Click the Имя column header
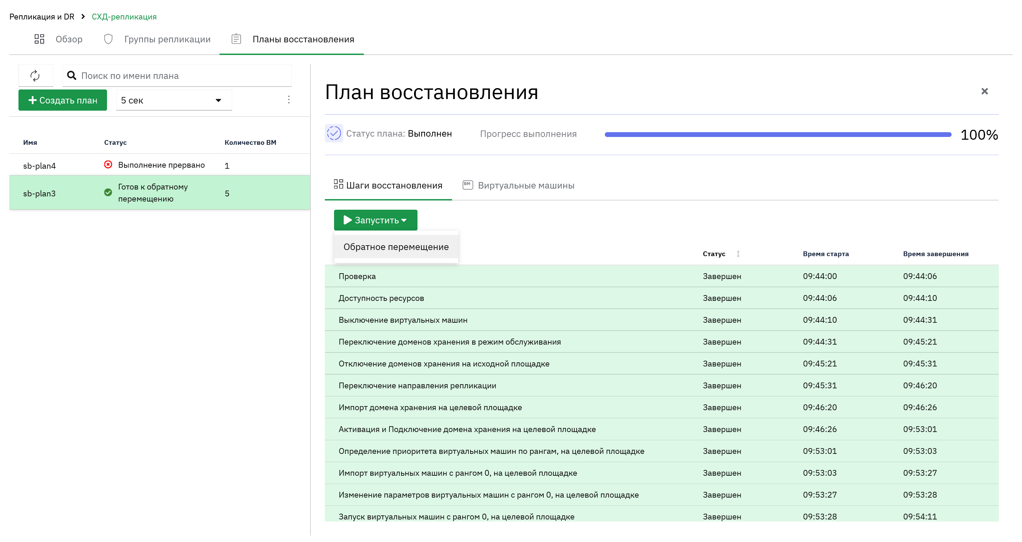The image size is (1022, 542). [x=30, y=143]
